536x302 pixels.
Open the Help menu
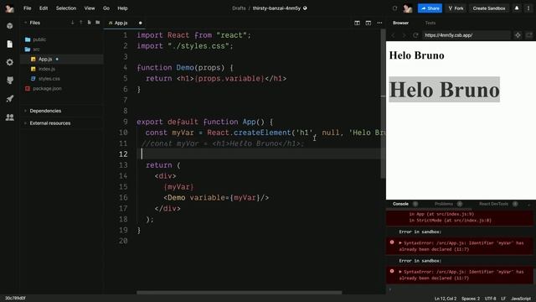pyautogui.click(x=122, y=8)
